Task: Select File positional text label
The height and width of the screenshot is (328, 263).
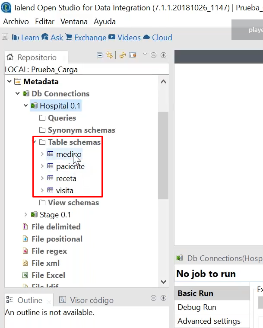Action: 57,239
